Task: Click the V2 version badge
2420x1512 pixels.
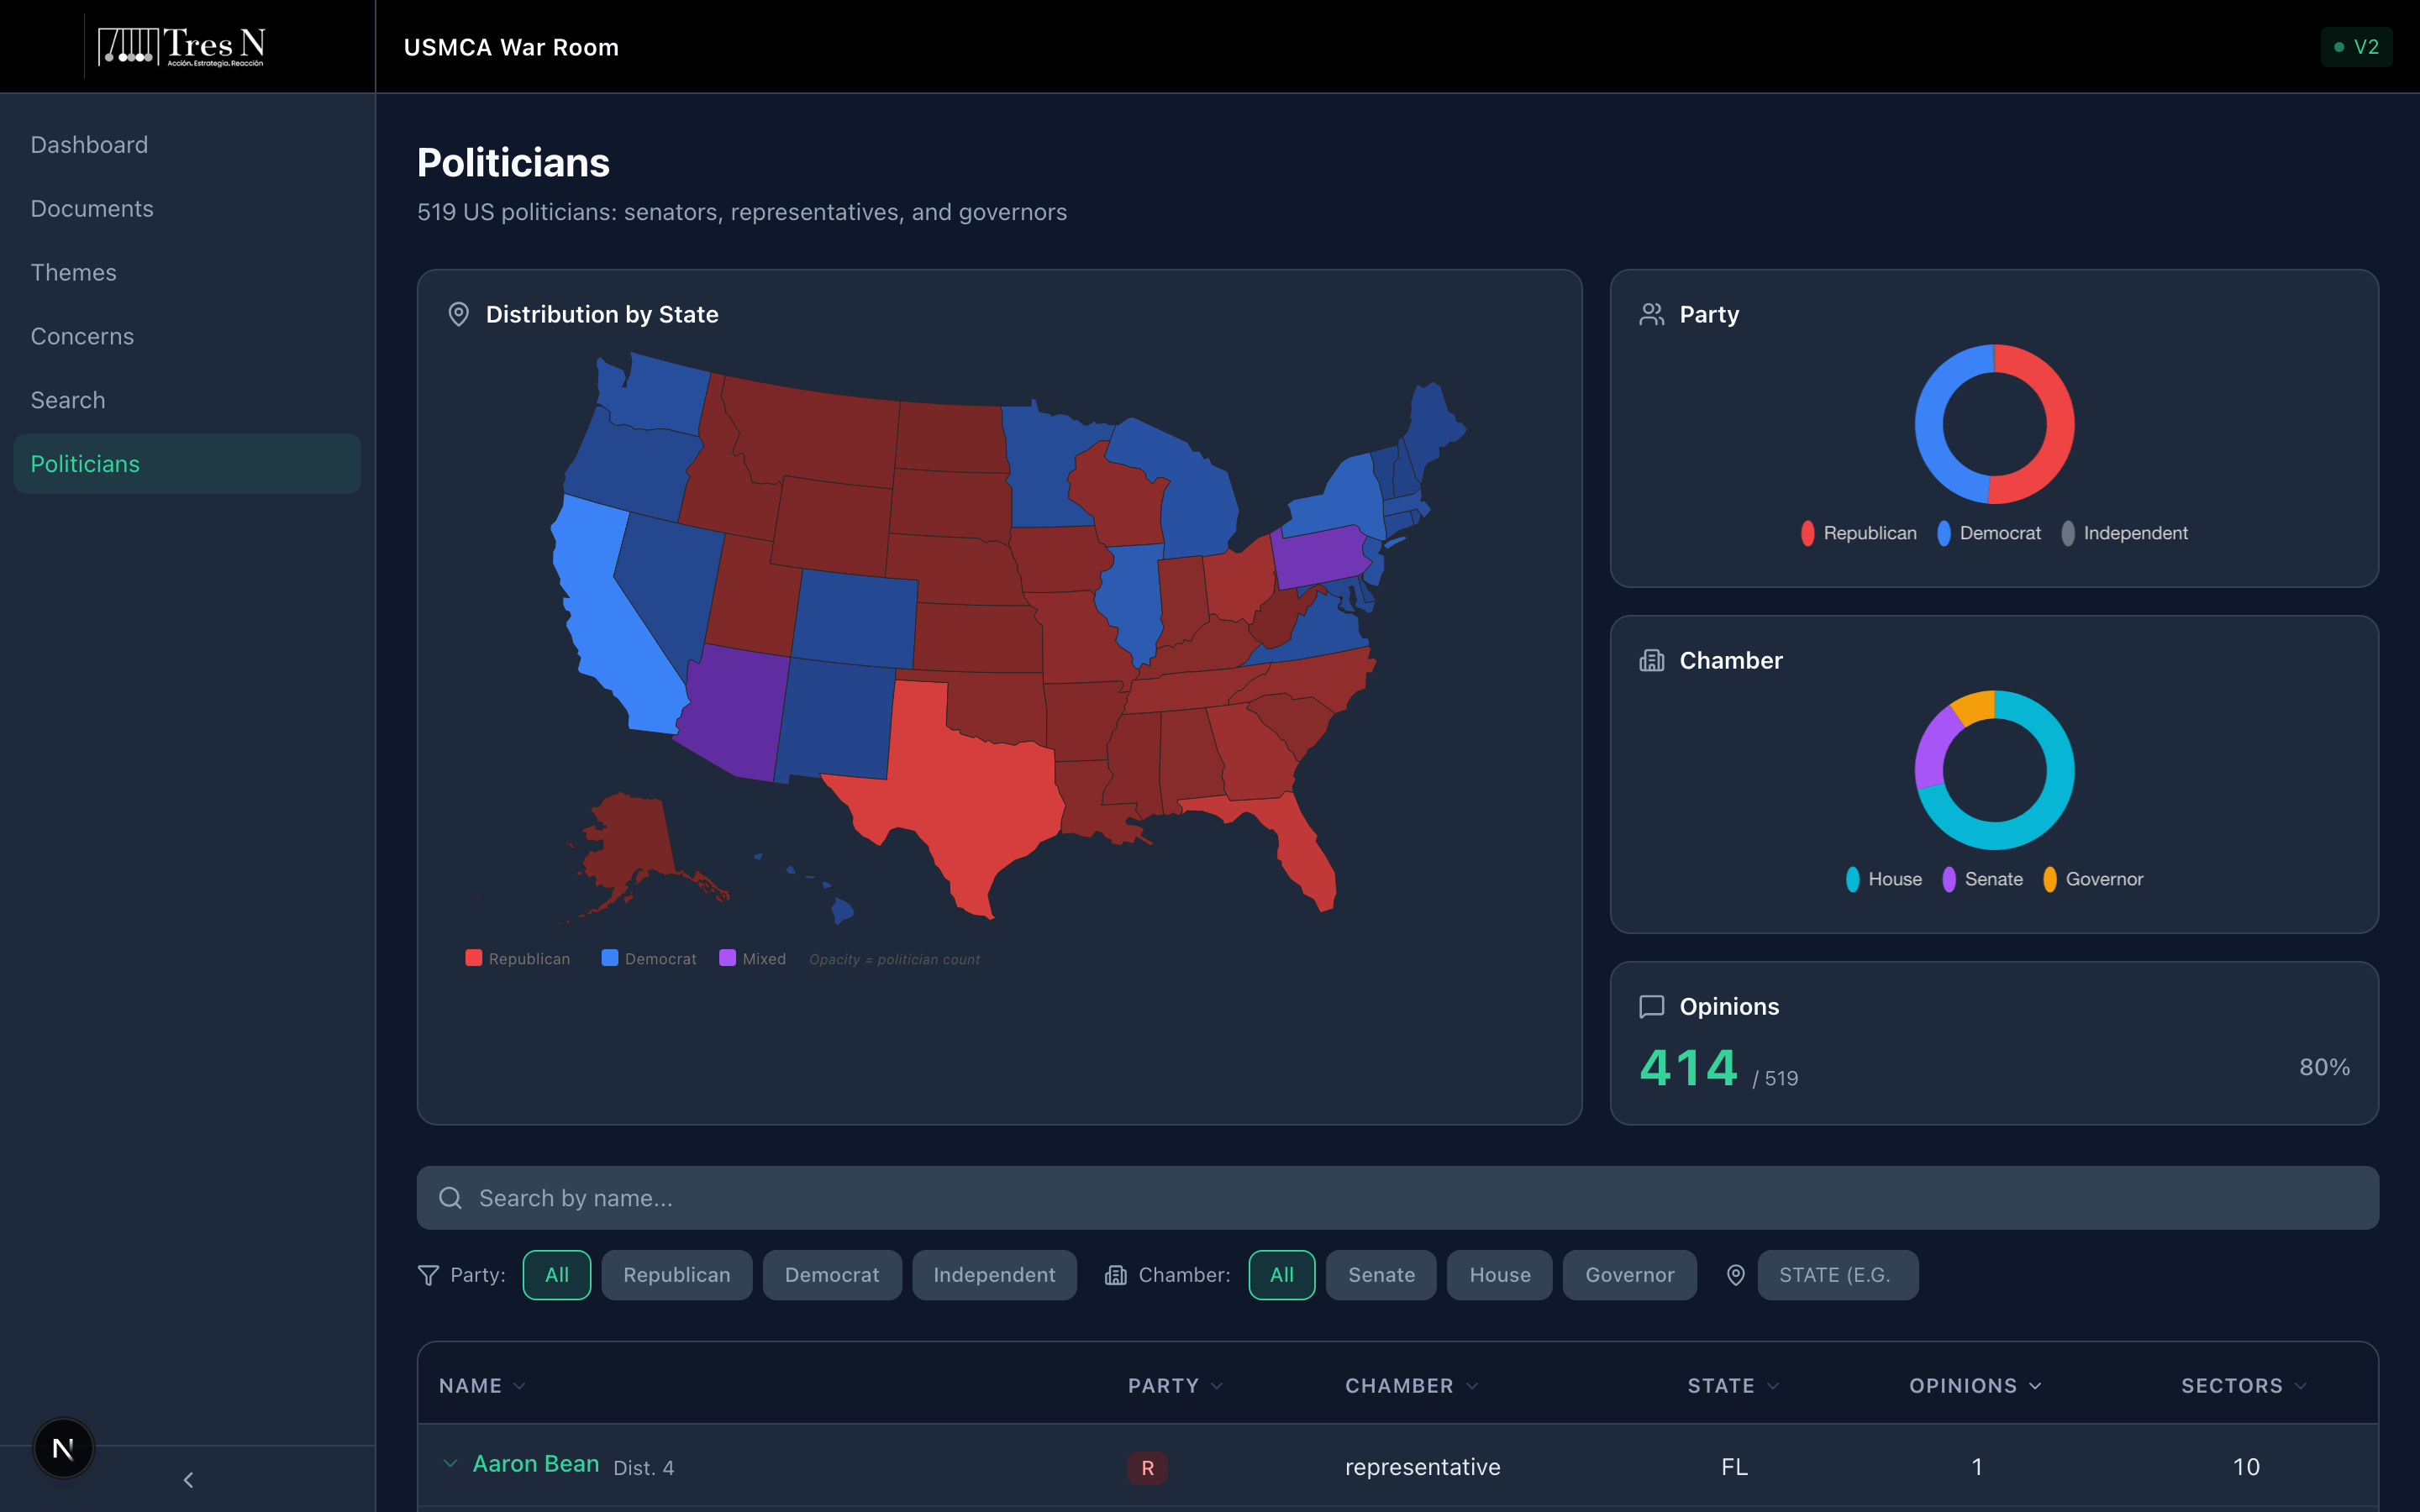Action: (2355, 47)
